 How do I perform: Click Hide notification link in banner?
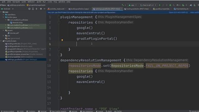click(x=195, y=12)
